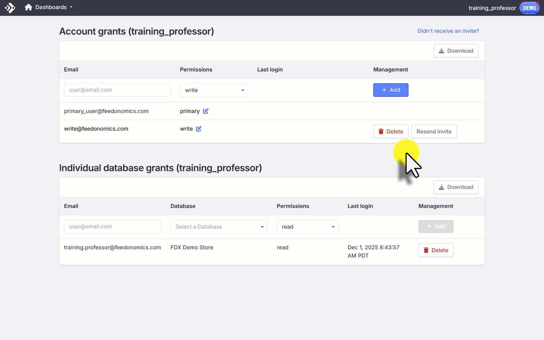Expand the read permissions dropdown
Image resolution: width=544 pixels, height=340 pixels.
click(x=307, y=227)
